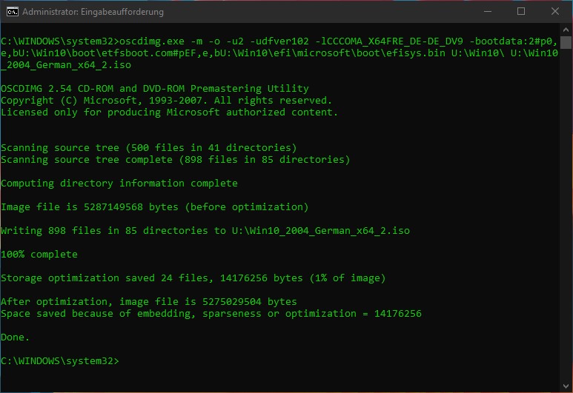Minimize the Eingabeaufforderung window
The height and width of the screenshot is (393, 573).
[x=488, y=11]
